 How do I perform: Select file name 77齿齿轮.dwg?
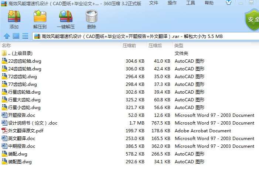coord(23,84)
